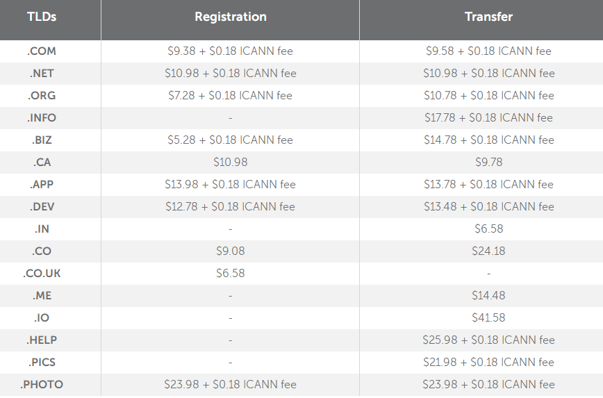
Task: Click ICANN link in .NET transfer price
Action: [x=519, y=73]
